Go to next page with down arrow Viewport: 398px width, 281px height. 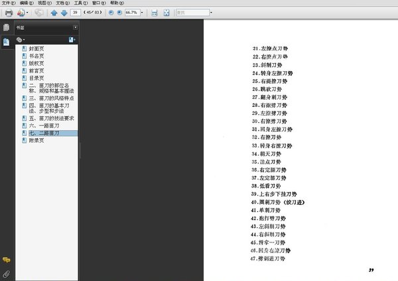(x=64, y=13)
